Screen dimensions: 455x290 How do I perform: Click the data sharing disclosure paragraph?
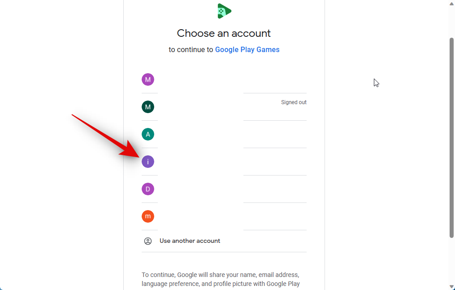click(221, 279)
